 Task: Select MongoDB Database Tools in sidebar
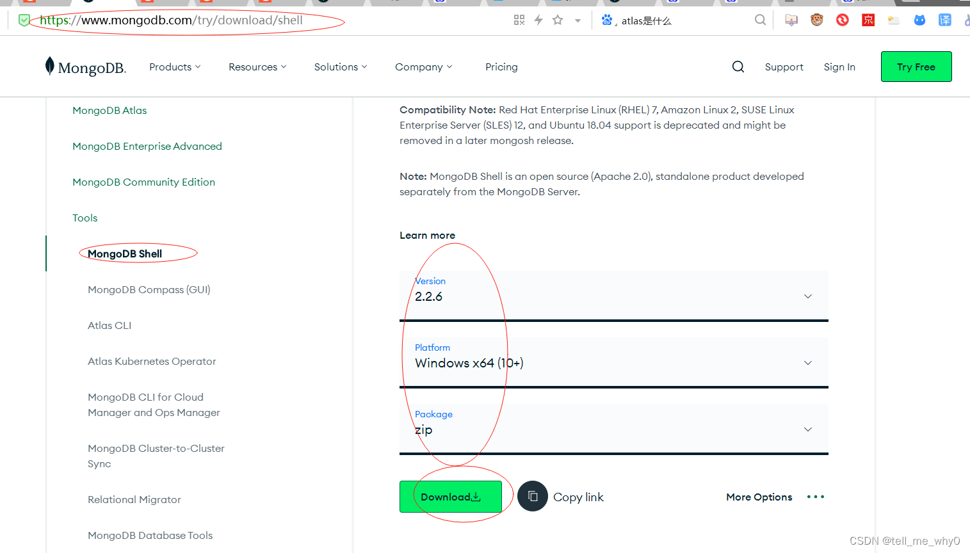pos(150,535)
